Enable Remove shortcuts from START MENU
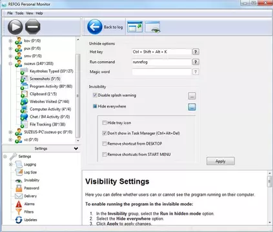Image resolution: width=273 pixels, height=232 pixels. [105, 154]
